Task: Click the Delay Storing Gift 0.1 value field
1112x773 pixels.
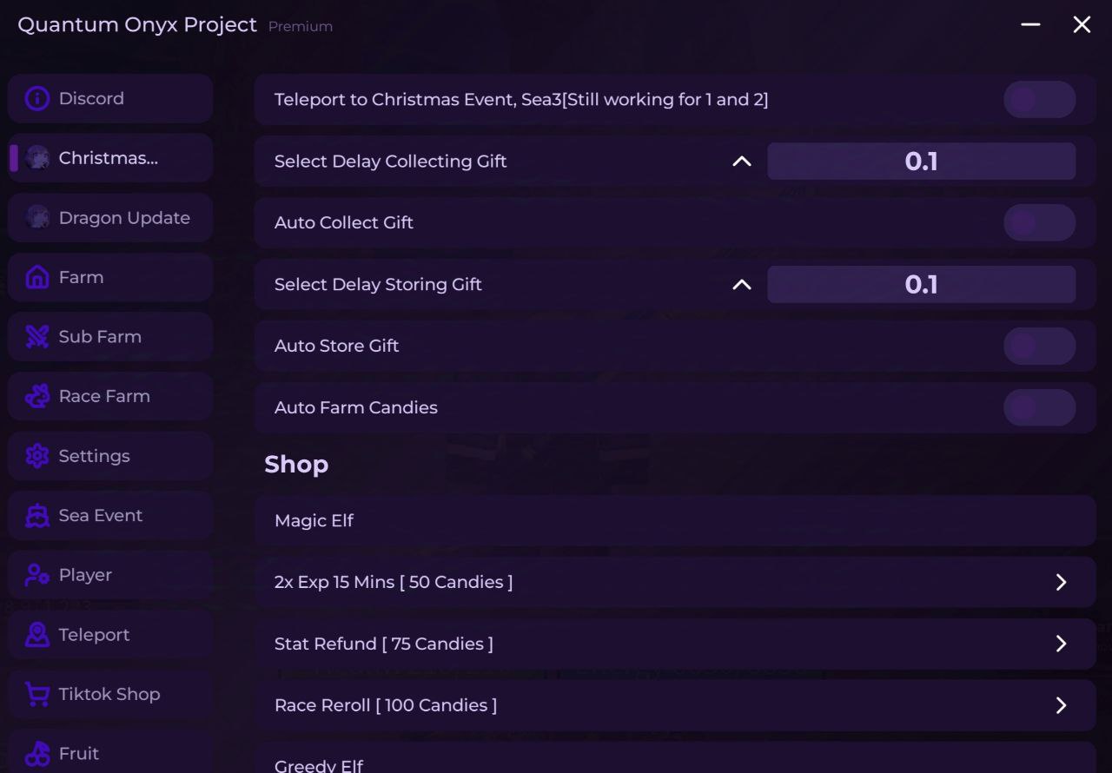Action: [x=921, y=285]
